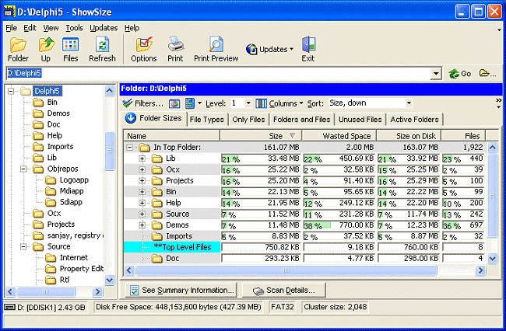The height and width of the screenshot is (331, 506).
Task: Expand the Demos row in size list
Action: click(142, 225)
